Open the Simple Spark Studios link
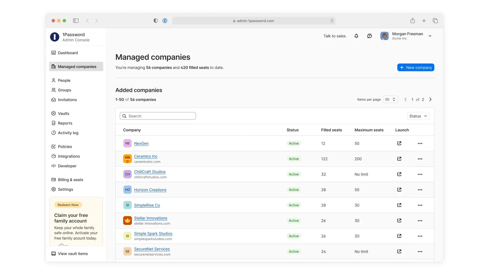This screenshot has height=275, width=489. pos(153,233)
